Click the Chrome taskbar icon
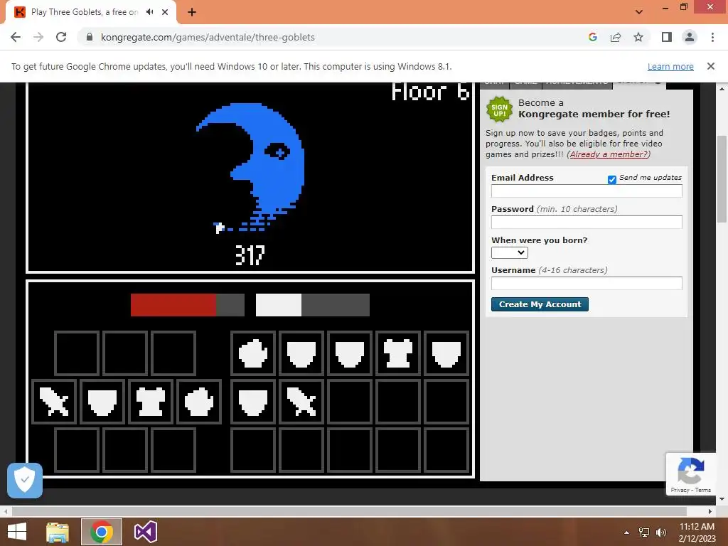The width and height of the screenshot is (728, 546). (101, 532)
